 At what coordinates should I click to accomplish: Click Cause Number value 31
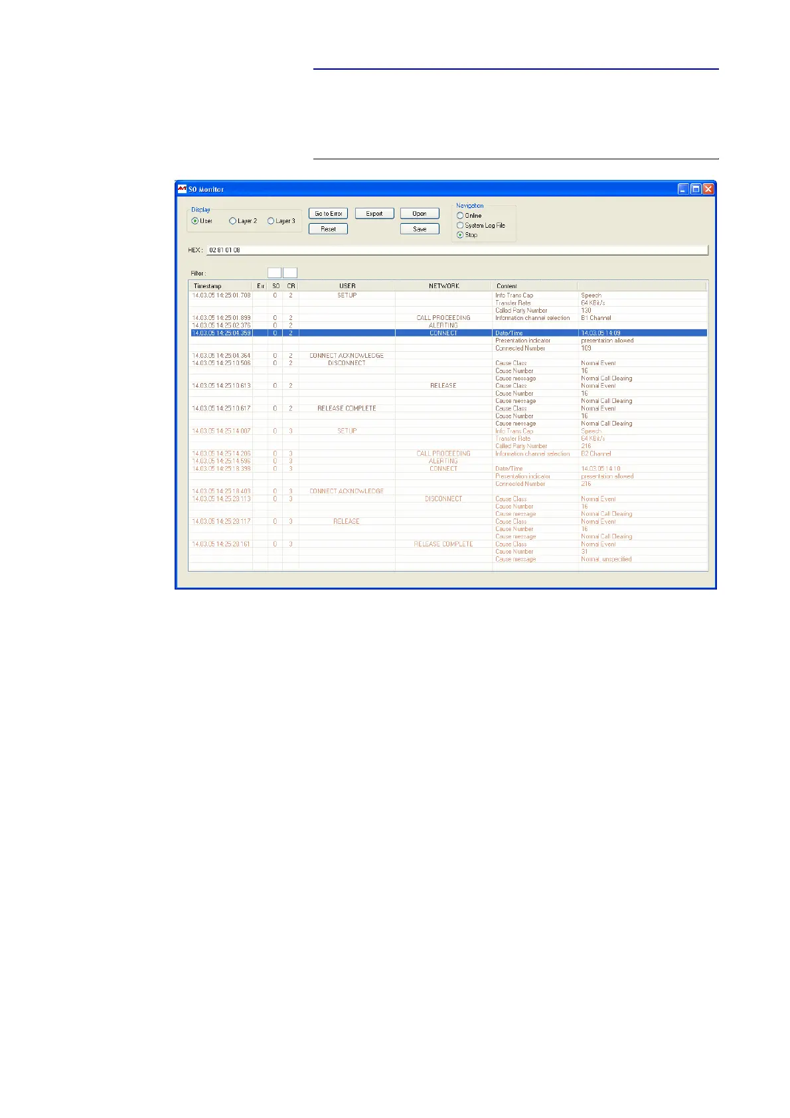pyautogui.click(x=584, y=552)
